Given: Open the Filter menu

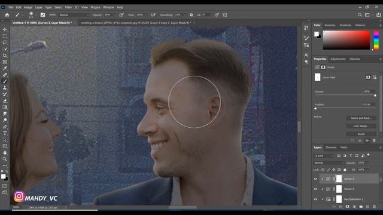Looking at the screenshot, I should (x=68, y=7).
